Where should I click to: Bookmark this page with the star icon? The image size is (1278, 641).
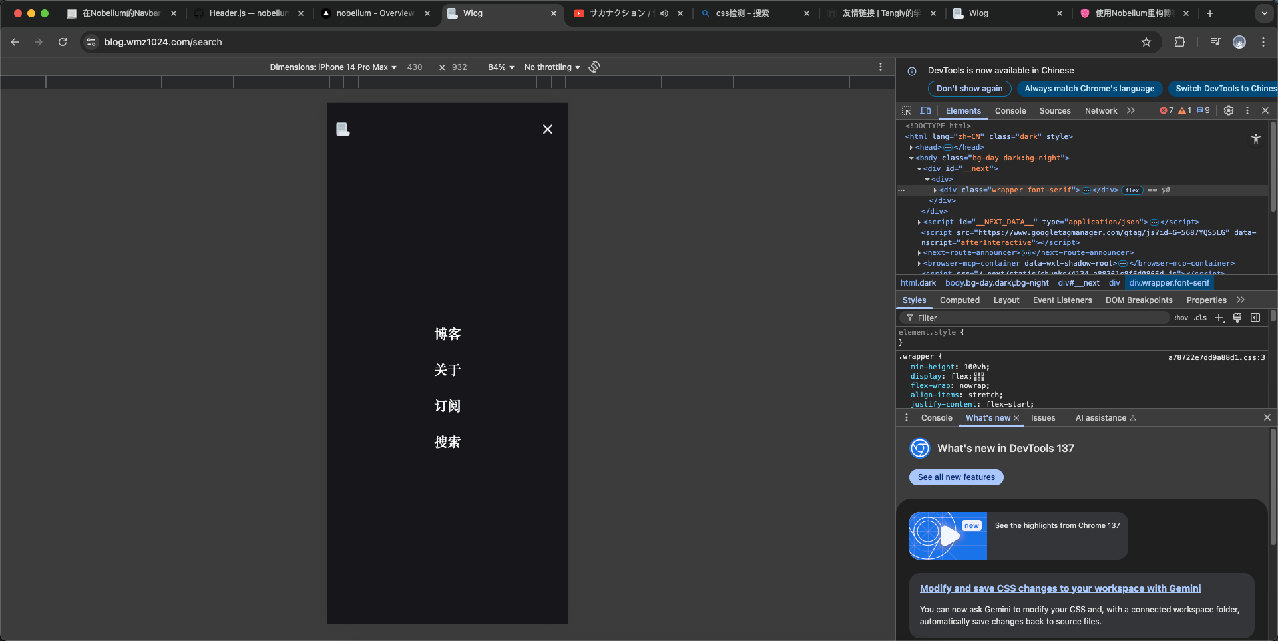[1146, 42]
